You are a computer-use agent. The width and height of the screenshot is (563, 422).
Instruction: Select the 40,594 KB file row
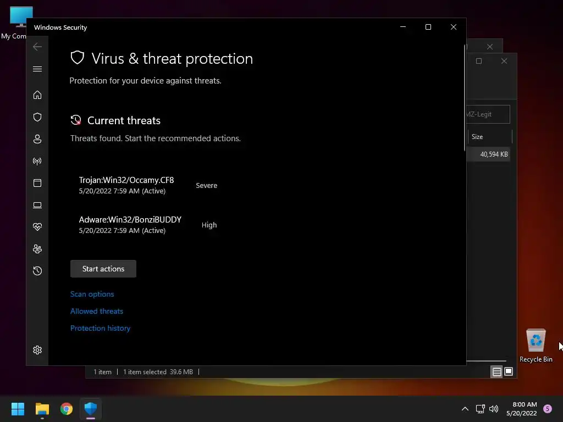coord(488,154)
